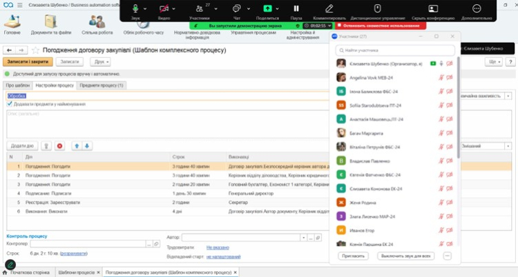Delete selected action with red cross icon
The image size is (518, 277).
[59, 146]
